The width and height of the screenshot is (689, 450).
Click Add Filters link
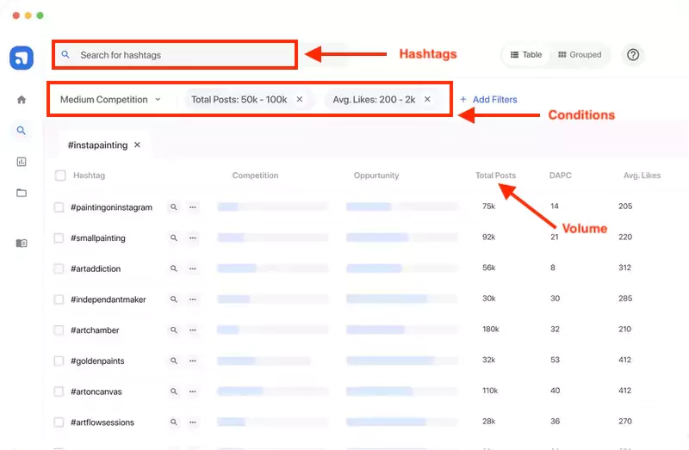(x=488, y=100)
